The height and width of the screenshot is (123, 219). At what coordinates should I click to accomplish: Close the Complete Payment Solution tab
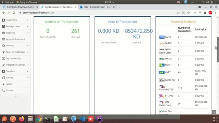pos(37,7)
